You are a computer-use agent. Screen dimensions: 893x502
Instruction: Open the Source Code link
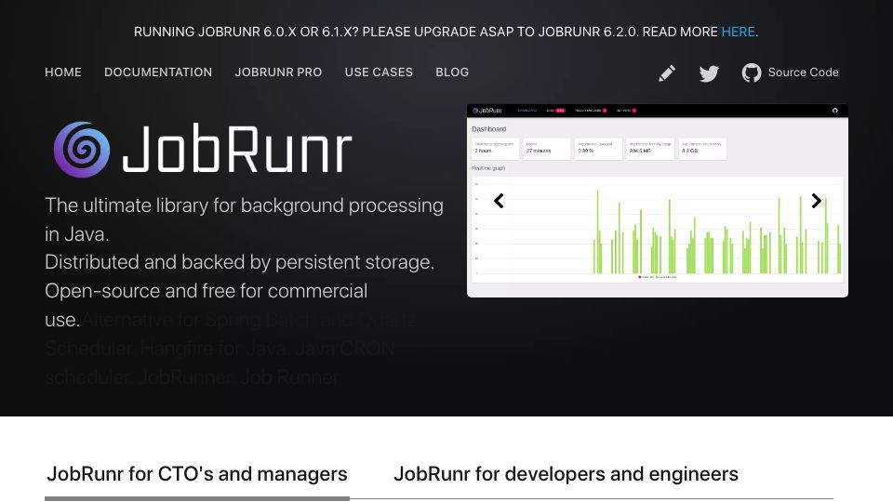point(803,73)
